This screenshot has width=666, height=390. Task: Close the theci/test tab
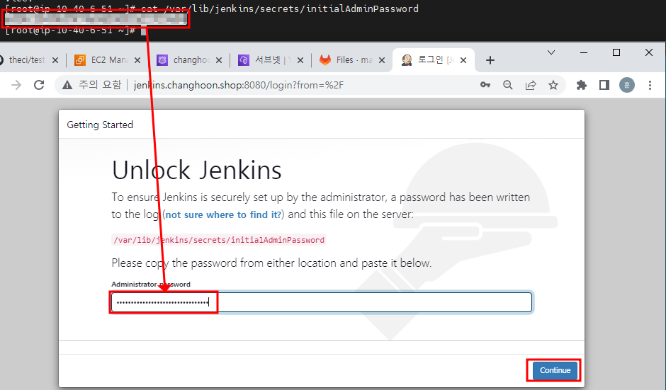tap(55, 60)
